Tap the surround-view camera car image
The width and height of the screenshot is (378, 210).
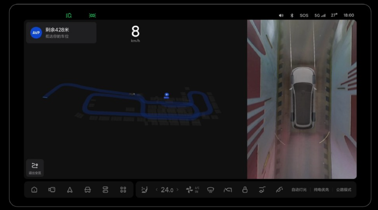coord(303,98)
